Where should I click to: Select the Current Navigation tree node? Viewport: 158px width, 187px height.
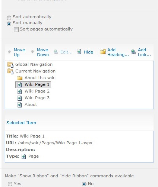coord(35,71)
